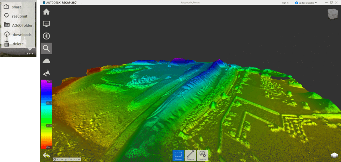341x162 pixels.
Task: Select the Distance measurement tool
Action: 190,155
